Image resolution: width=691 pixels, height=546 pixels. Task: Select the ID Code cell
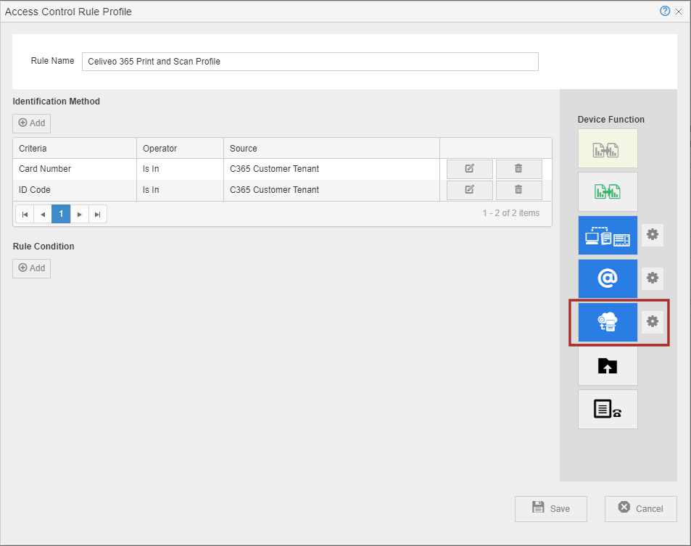[x=75, y=190]
